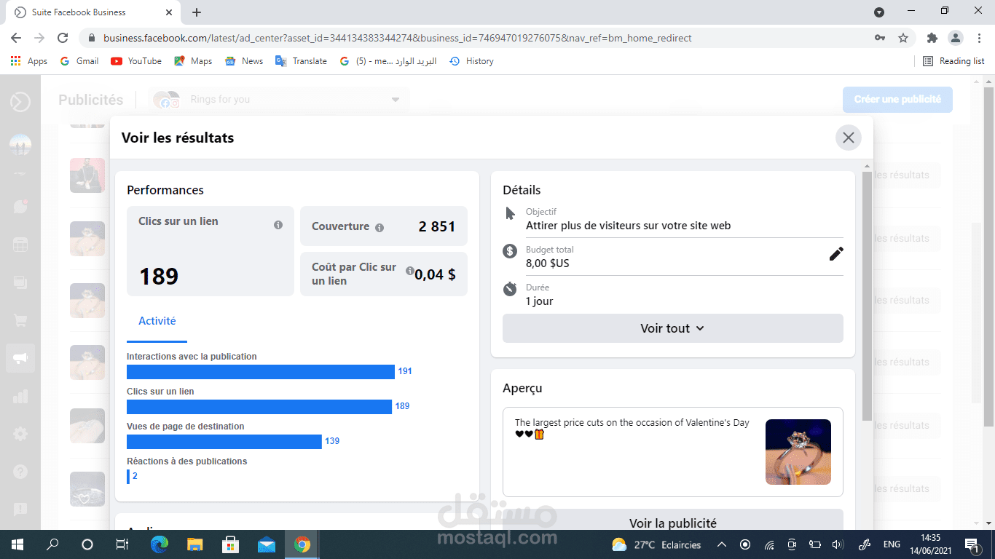Close the Voir les résultats dialog
Viewport: 995px width, 559px height.
(849, 138)
